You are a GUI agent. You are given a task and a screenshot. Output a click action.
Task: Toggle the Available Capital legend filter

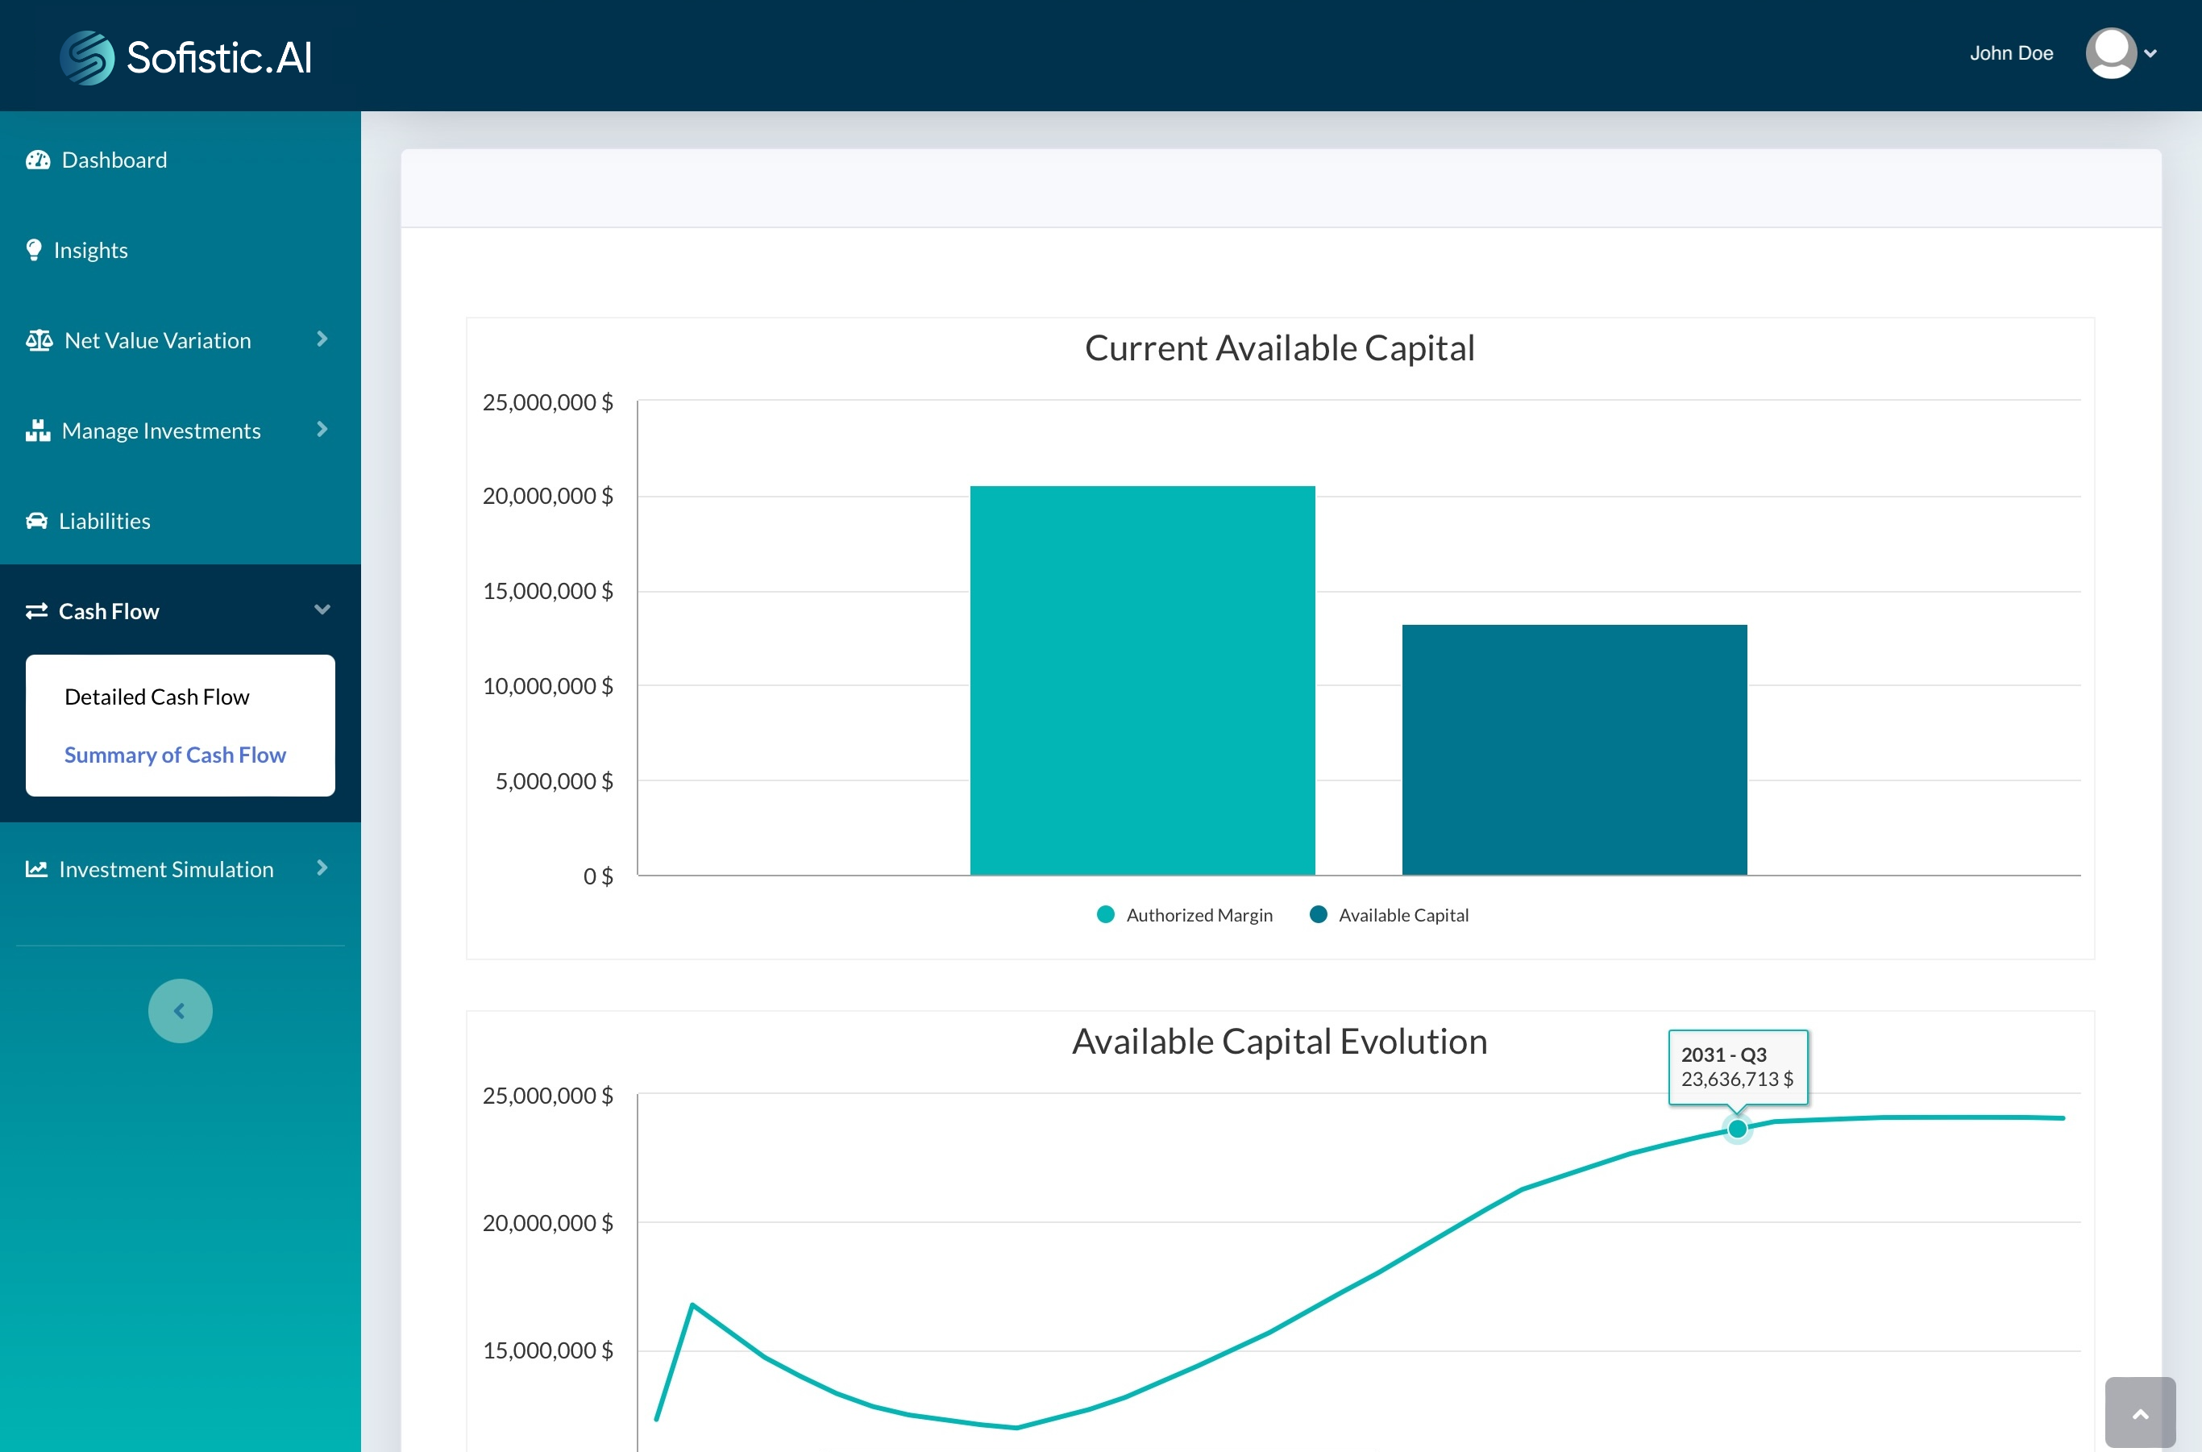(1389, 914)
